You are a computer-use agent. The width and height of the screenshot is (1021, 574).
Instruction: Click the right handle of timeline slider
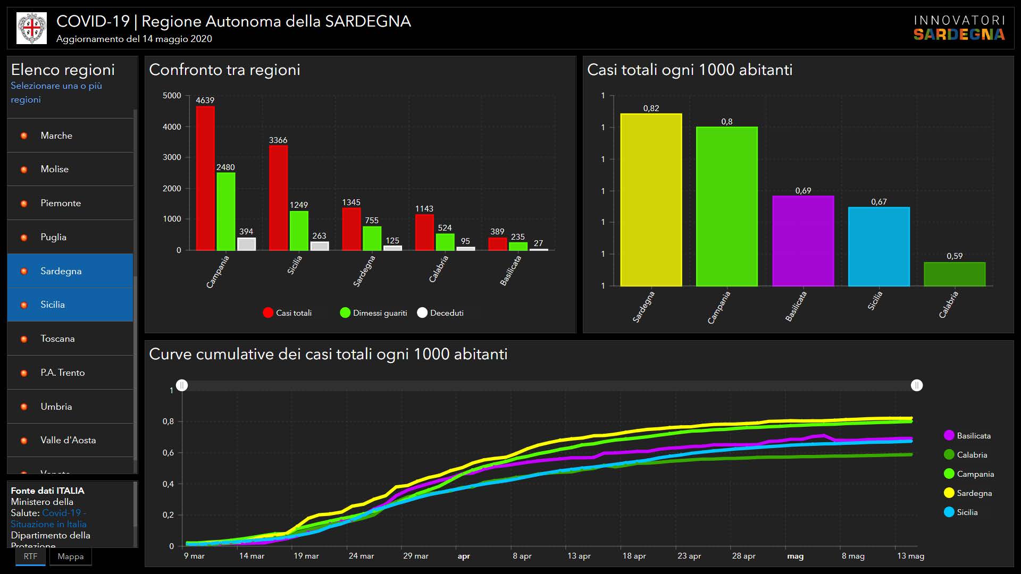pyautogui.click(x=917, y=385)
